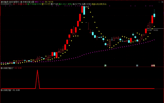Click the last cyan candle at the chart's right
Screen dimensions: 164x103
(x=154, y=15)
